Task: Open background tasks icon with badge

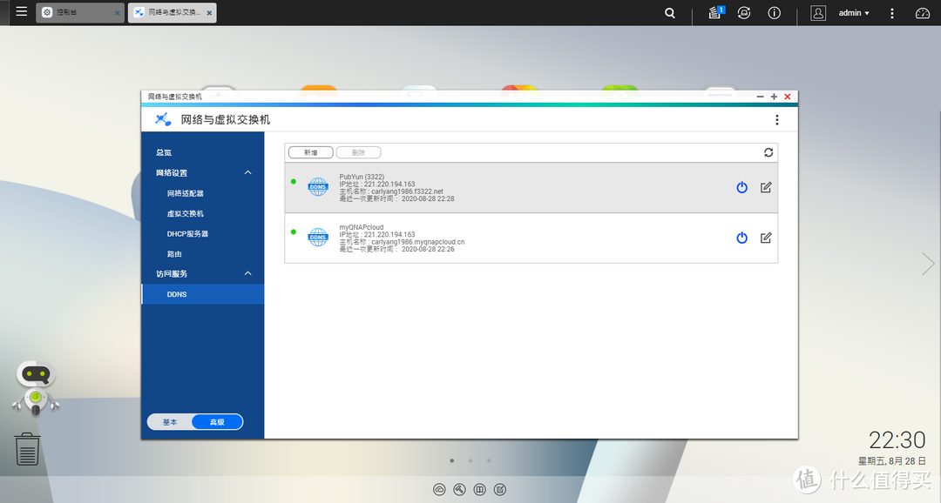Action: [715, 12]
